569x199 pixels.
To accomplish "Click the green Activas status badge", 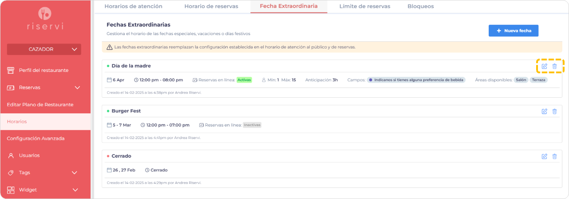I will tap(244, 80).
